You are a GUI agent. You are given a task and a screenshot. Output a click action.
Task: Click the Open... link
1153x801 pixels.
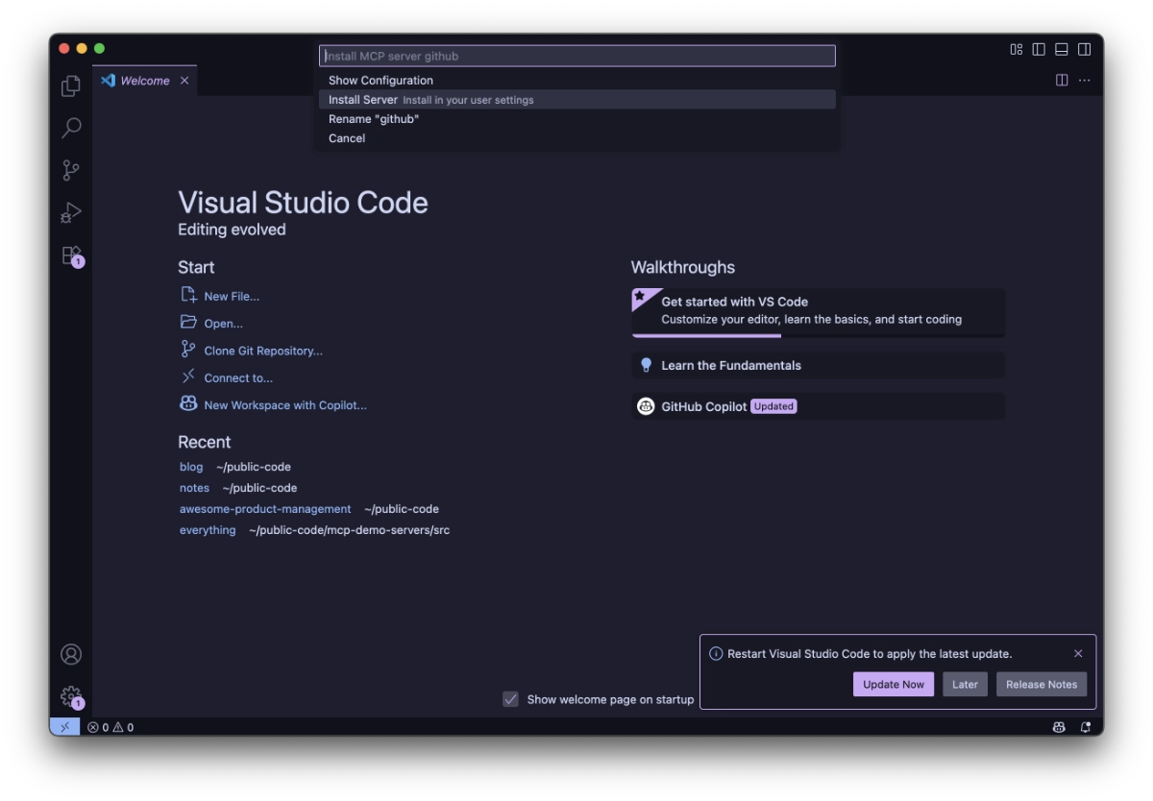tap(224, 324)
